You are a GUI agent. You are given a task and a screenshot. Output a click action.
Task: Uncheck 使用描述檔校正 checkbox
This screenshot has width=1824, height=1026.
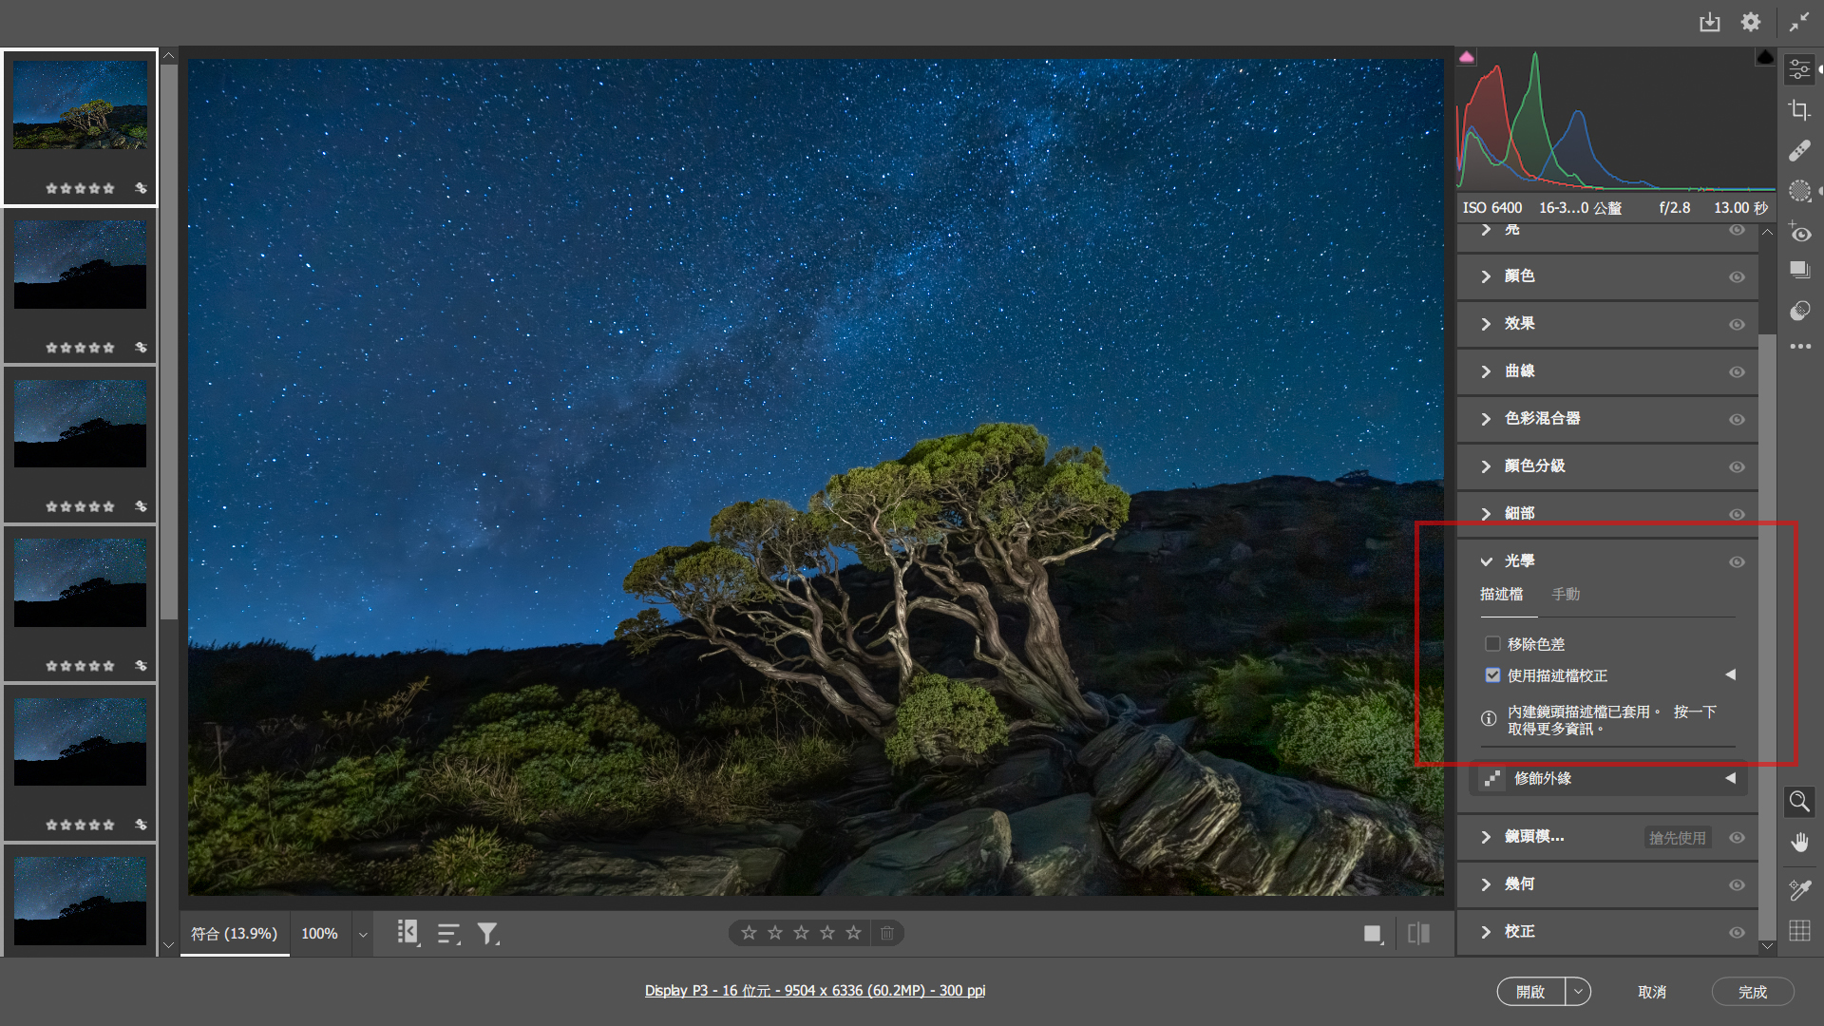pos(1492,675)
